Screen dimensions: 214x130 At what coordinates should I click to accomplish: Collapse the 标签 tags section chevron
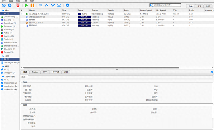(3, 66)
